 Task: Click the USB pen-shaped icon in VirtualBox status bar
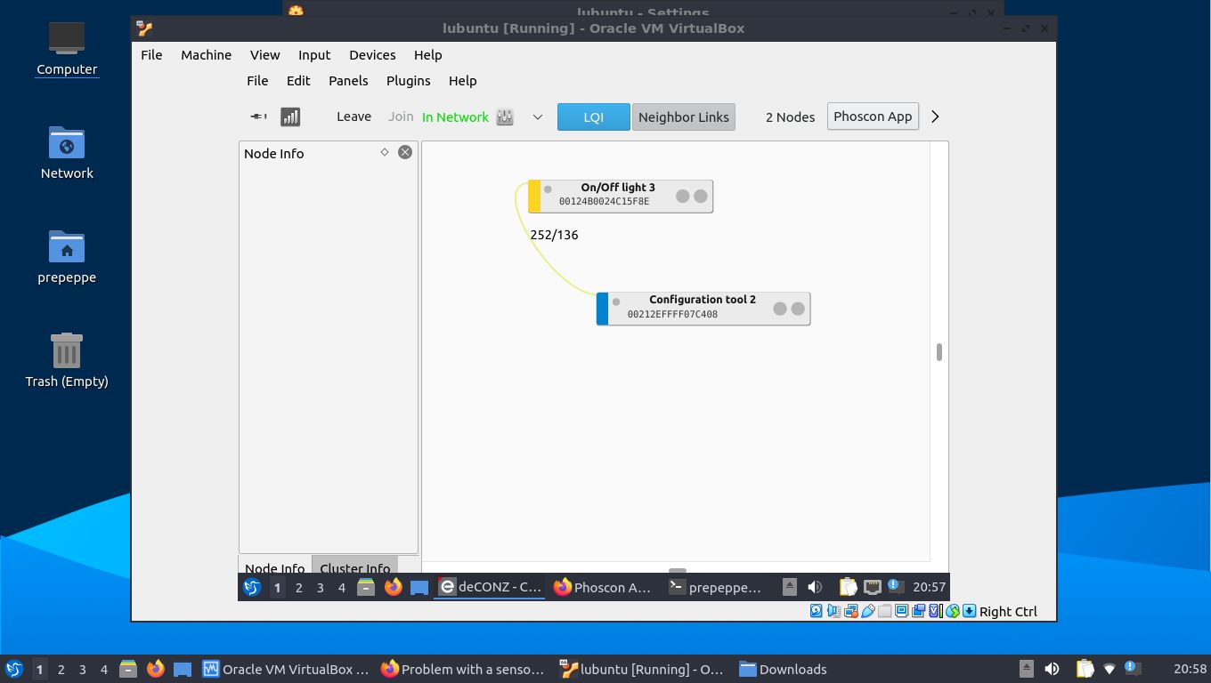point(867,611)
